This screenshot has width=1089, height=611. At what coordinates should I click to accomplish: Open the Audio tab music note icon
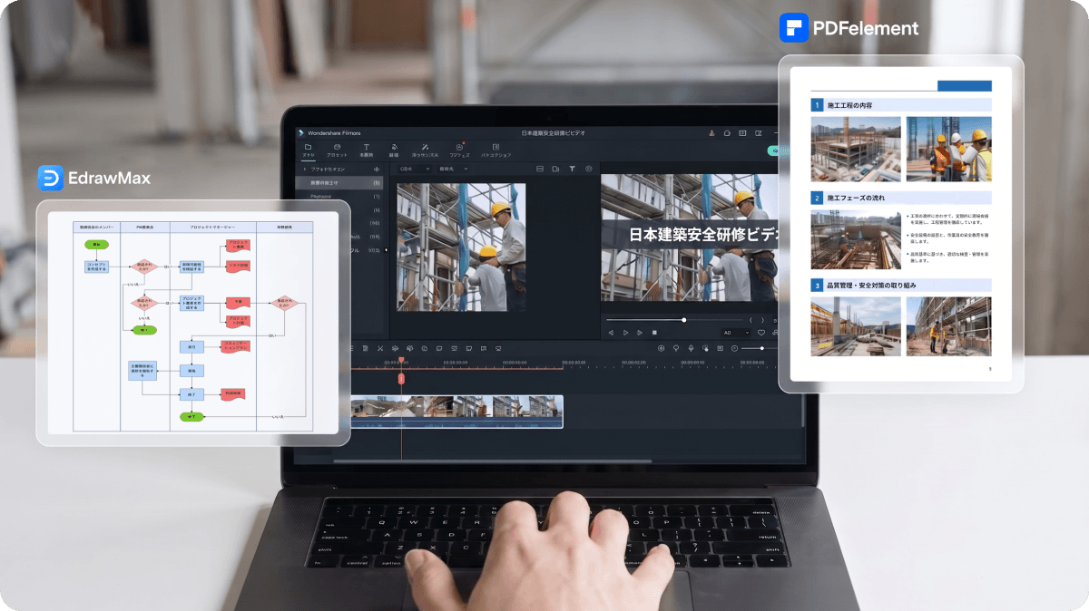coord(394,147)
